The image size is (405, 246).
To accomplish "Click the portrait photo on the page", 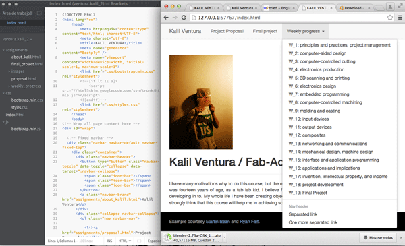I will pos(201,102).
